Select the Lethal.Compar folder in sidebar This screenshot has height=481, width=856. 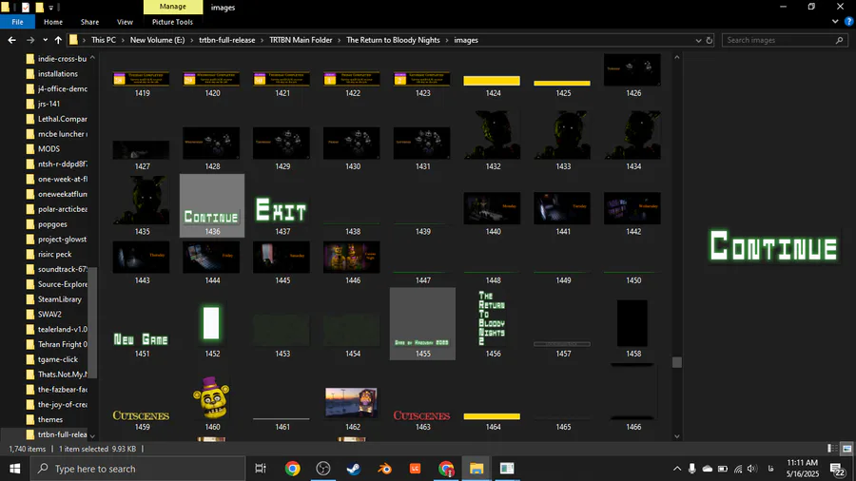[57, 119]
